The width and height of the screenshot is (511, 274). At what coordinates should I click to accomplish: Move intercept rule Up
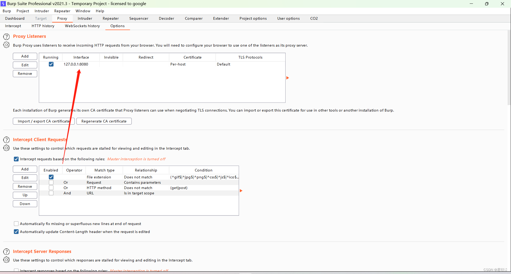point(25,195)
